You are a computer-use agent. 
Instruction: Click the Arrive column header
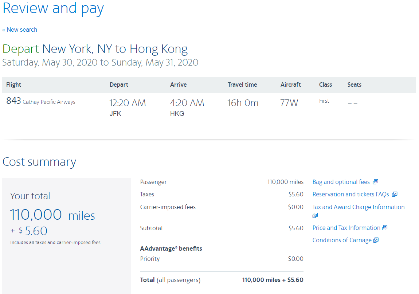tap(179, 85)
